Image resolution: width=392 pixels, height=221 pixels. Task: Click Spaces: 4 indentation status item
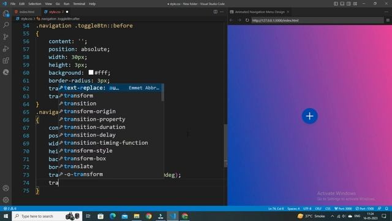pos(293,209)
